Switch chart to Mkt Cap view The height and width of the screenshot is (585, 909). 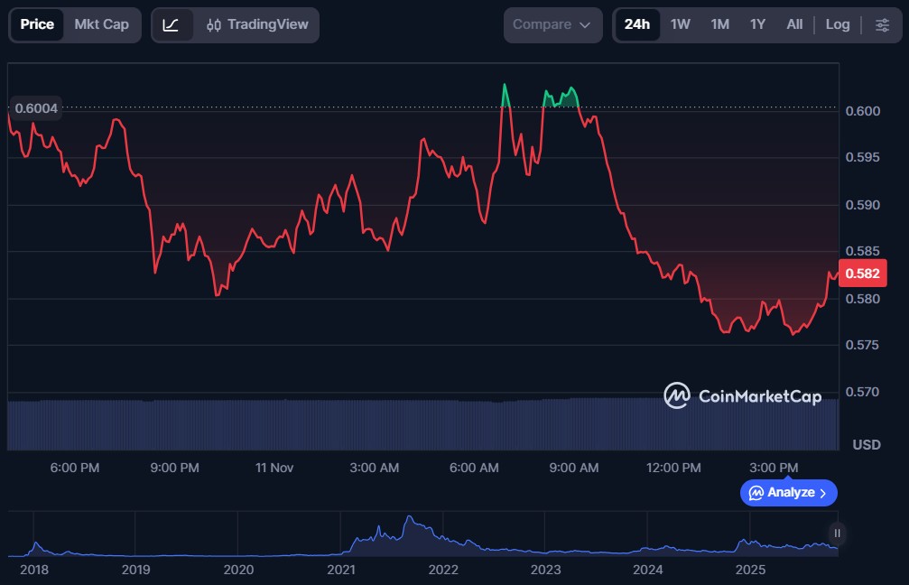tap(101, 25)
